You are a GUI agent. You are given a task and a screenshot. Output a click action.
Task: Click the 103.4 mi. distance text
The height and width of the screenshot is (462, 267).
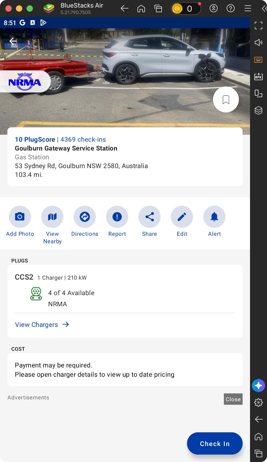(29, 175)
